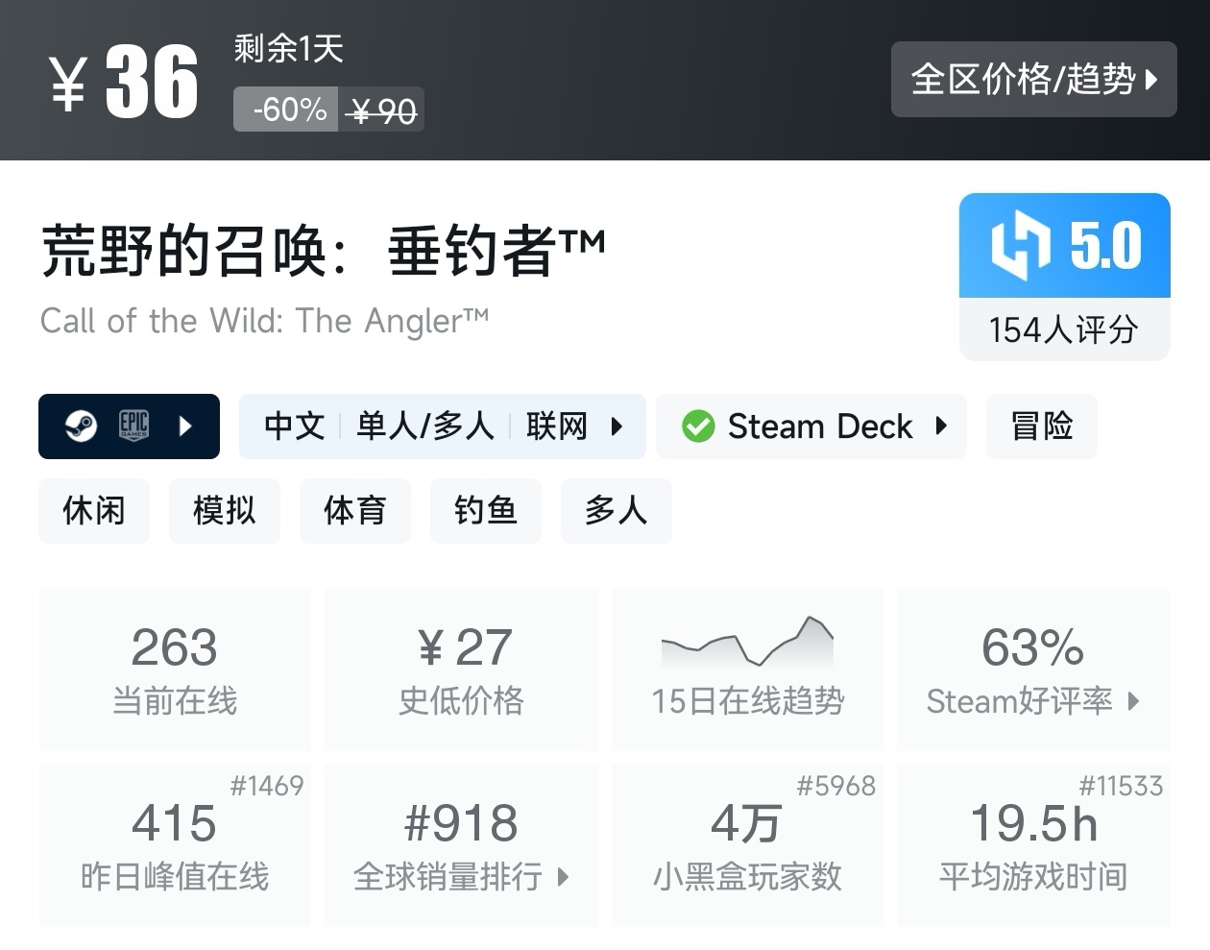Expand Steam Deck compatibility details arrow
1210x950 pixels.
941,426
